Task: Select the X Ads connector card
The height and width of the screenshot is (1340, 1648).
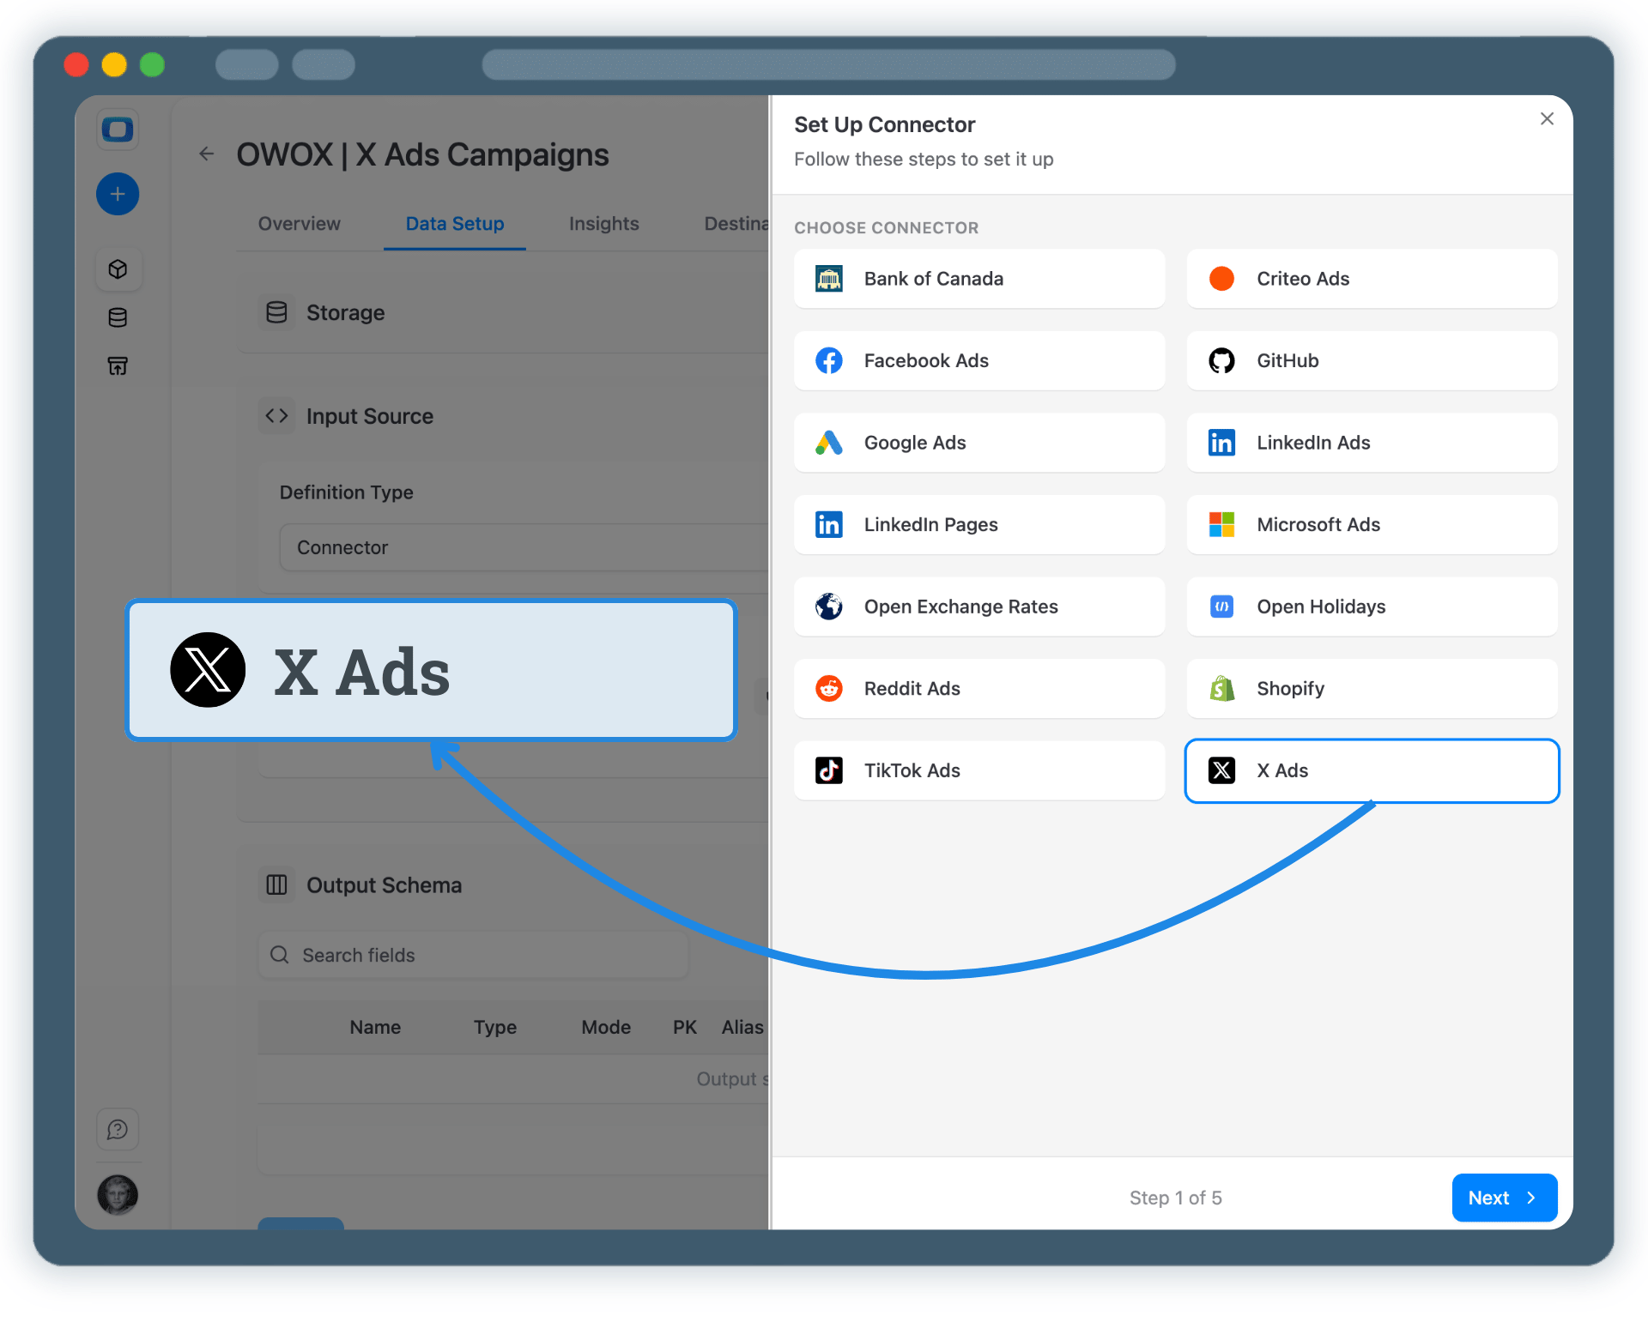Action: pos(1371,770)
